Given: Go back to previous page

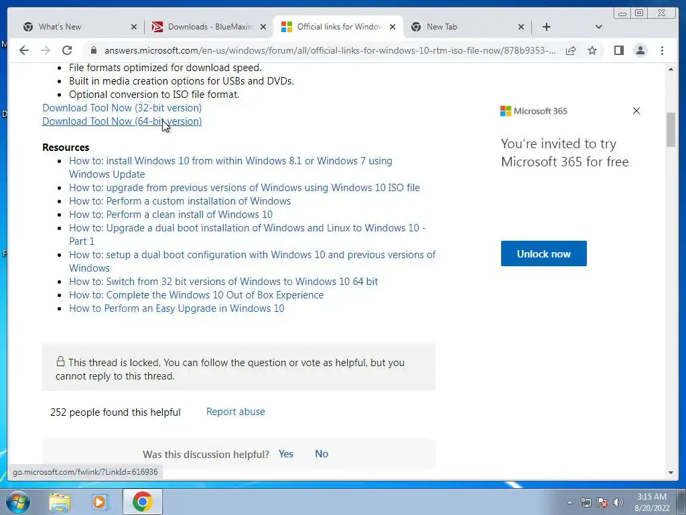Looking at the screenshot, I should click(x=24, y=50).
